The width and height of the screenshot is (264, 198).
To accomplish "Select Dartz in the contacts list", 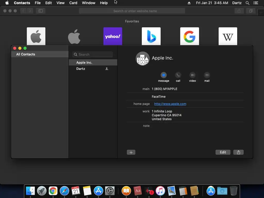I will 93,69.
